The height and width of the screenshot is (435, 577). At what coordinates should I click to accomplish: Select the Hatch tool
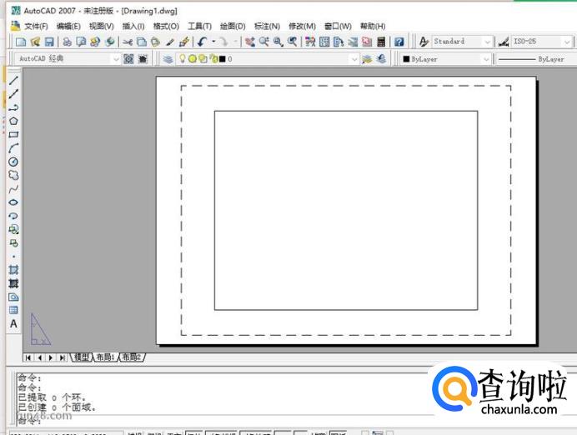coord(13,270)
